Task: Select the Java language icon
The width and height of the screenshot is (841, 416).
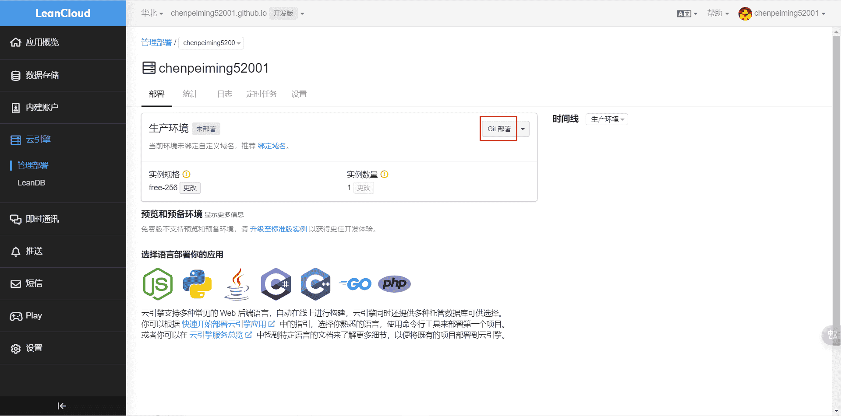Action: [x=237, y=284]
